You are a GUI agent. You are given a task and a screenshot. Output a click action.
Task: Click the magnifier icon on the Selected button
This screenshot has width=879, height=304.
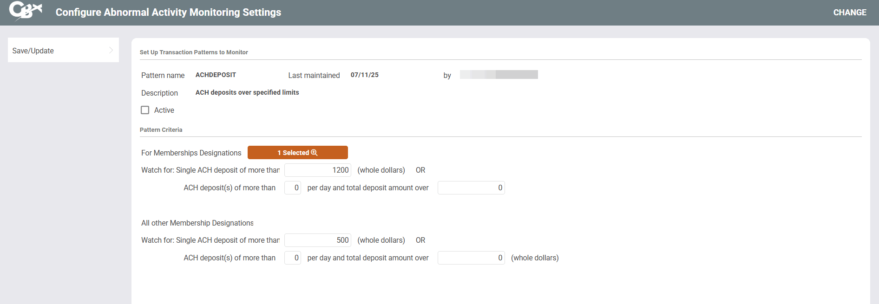click(314, 153)
